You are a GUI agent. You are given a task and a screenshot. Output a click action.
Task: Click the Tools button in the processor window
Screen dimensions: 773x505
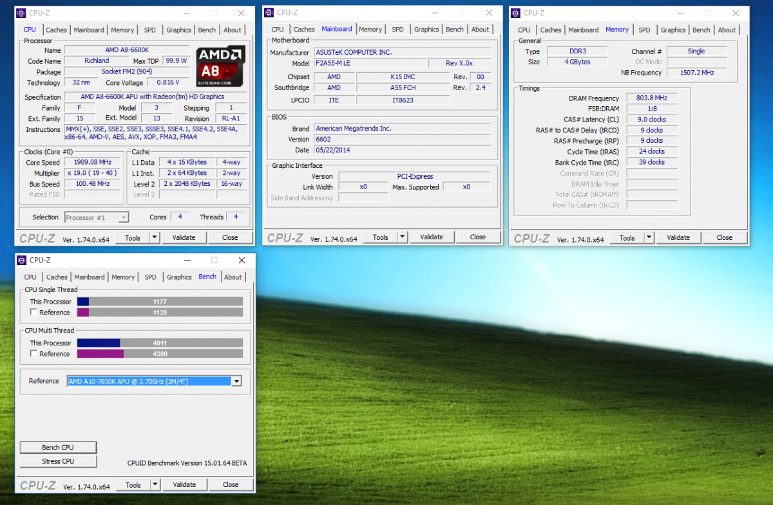133,237
